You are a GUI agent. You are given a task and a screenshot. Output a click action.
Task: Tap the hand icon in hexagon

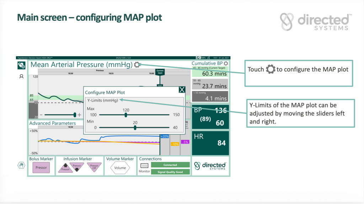21,165
